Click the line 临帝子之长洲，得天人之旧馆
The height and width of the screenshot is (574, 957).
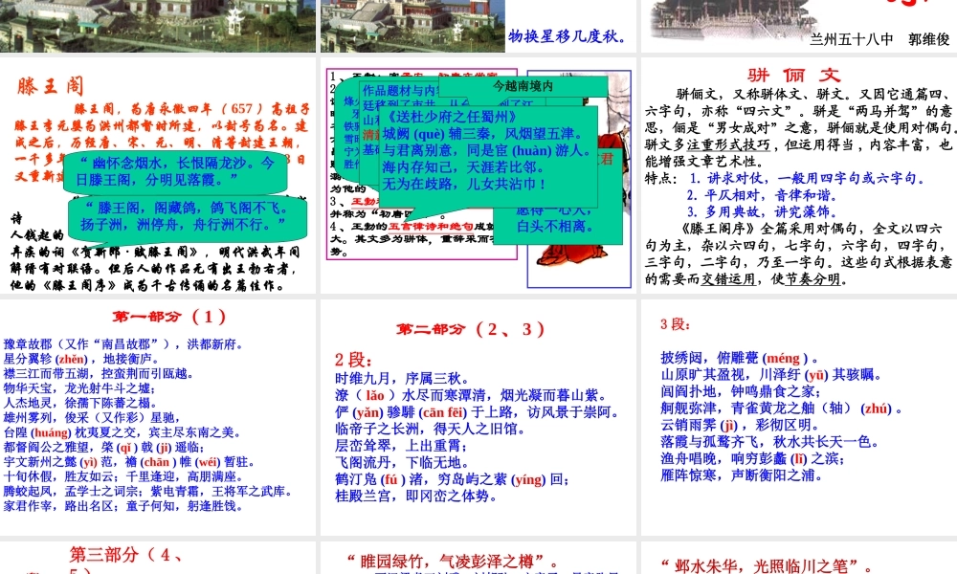[430, 429]
